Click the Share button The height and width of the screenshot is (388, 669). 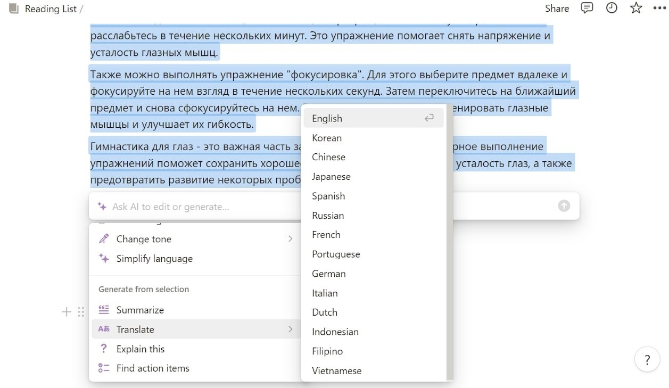[557, 9]
